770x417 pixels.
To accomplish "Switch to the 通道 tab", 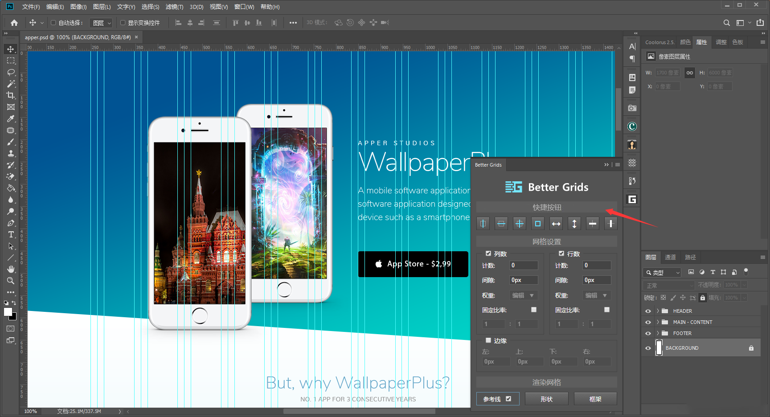I will pos(670,257).
